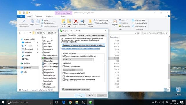
Task: Click Inverti selezione in the ribbon
Action: point(139,26)
